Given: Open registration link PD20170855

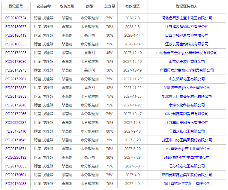Looking at the screenshot, I should point(16,166).
